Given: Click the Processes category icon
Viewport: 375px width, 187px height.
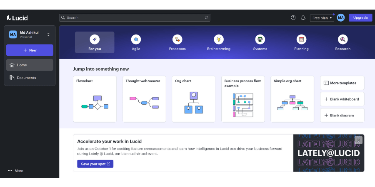Looking at the screenshot, I should (x=177, y=39).
